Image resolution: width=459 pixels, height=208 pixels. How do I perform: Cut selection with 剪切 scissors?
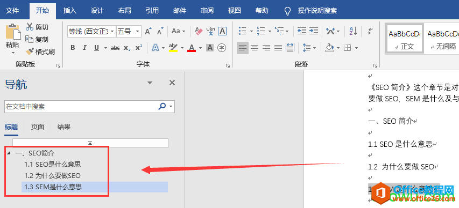(37, 27)
